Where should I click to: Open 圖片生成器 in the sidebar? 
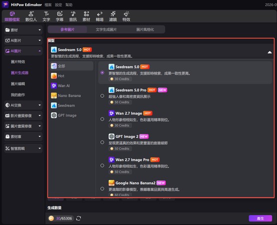click(x=19, y=73)
